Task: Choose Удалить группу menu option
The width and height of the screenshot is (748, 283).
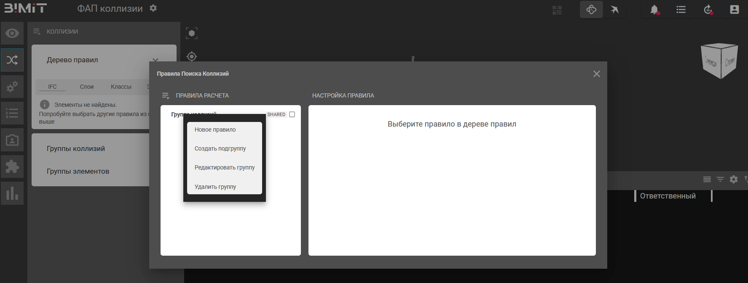Action: (x=215, y=187)
